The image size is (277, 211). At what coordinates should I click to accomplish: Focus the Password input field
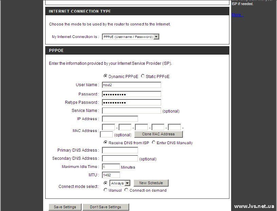point(132,94)
